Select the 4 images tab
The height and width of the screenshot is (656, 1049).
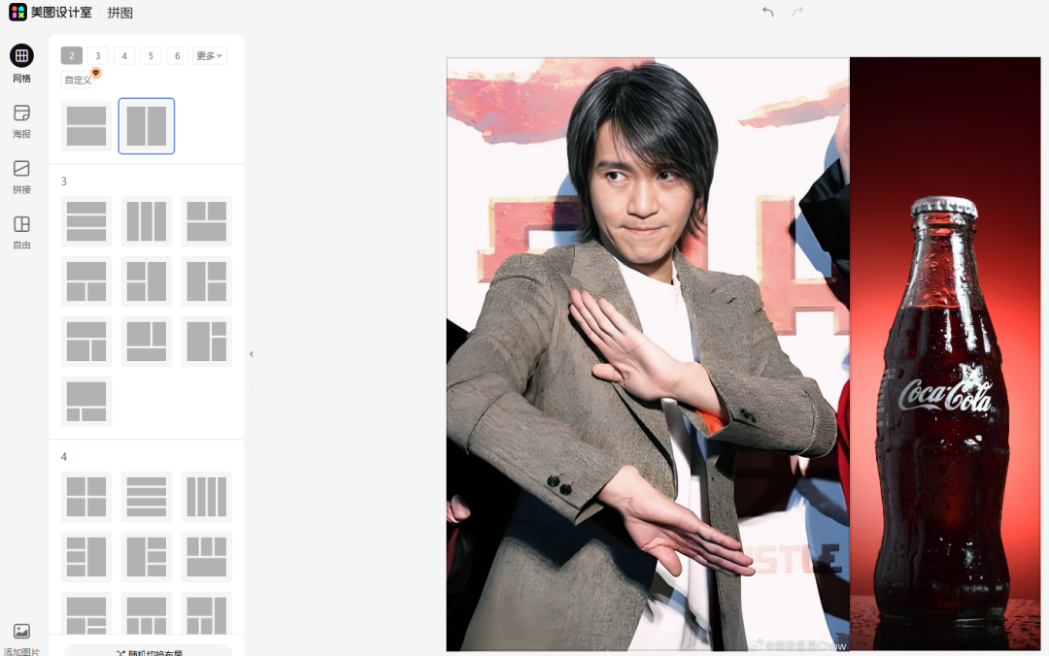tap(124, 55)
